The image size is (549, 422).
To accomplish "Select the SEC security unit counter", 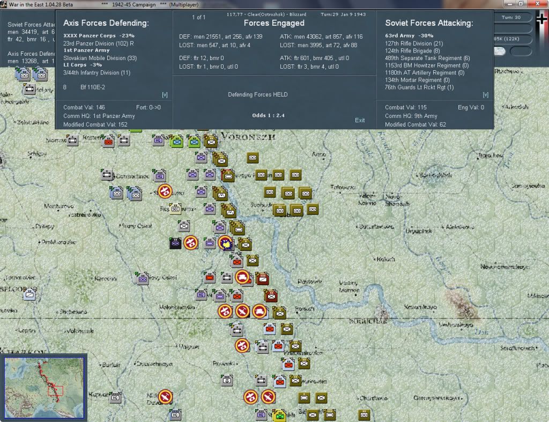I will (175, 209).
